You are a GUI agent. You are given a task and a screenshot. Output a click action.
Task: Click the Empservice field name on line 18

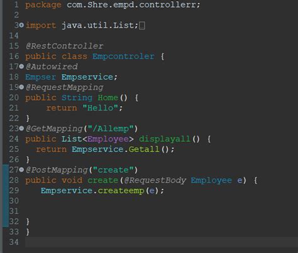pos(87,77)
